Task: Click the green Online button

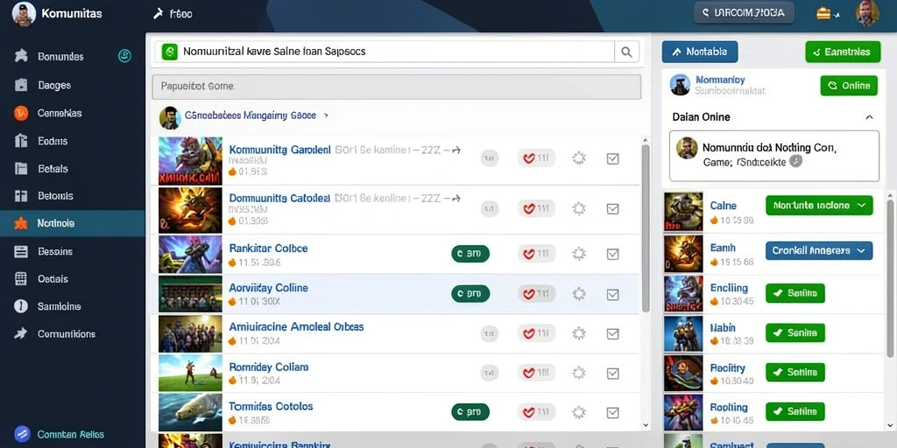Action: 849,86
